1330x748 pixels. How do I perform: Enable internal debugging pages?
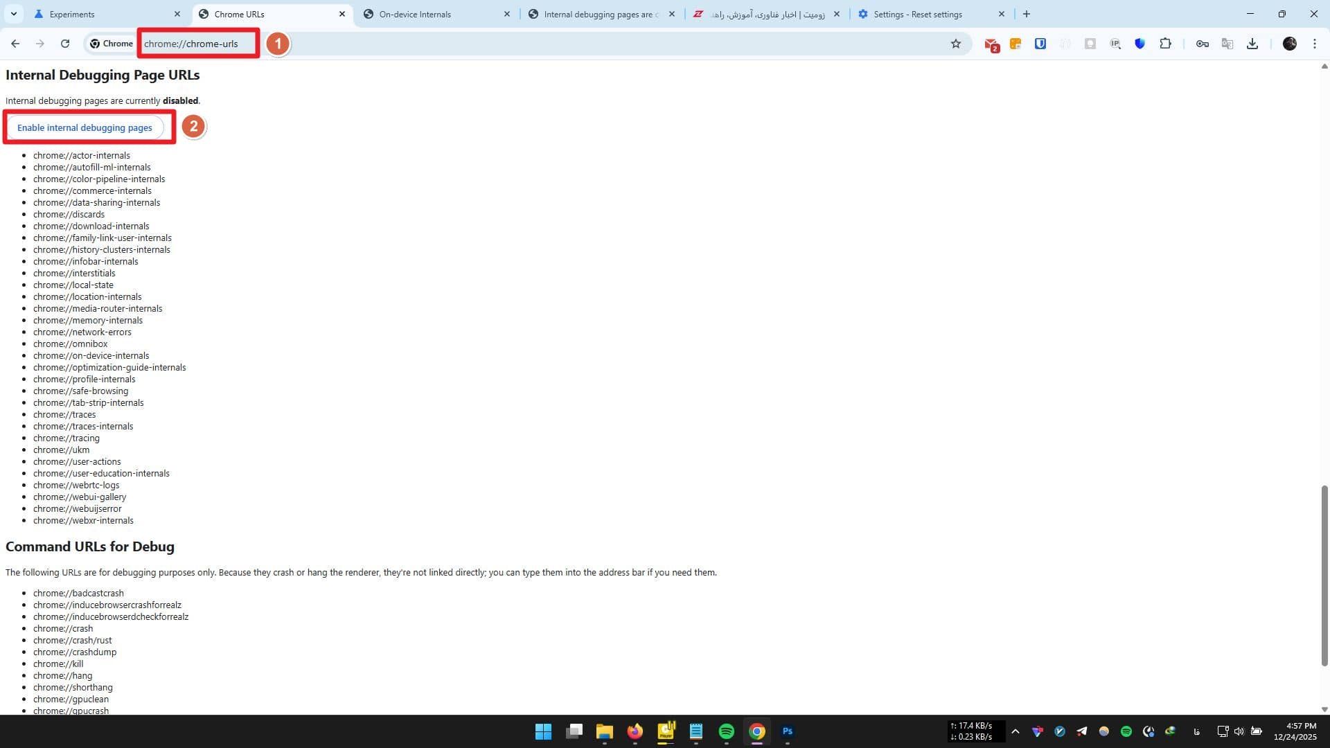pos(85,127)
